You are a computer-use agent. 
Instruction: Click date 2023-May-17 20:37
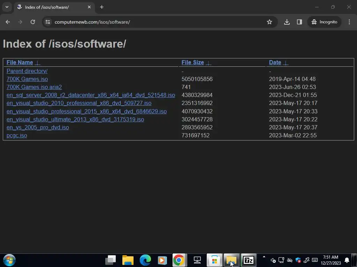pyautogui.click(x=293, y=127)
